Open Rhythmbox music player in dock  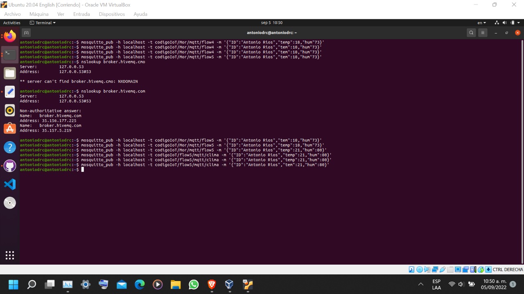[10, 110]
